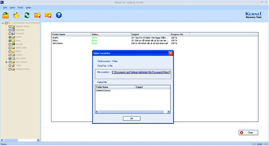The height and width of the screenshot is (146, 269).
Task: Click OK in Save Location dialog
Action: click(132, 119)
